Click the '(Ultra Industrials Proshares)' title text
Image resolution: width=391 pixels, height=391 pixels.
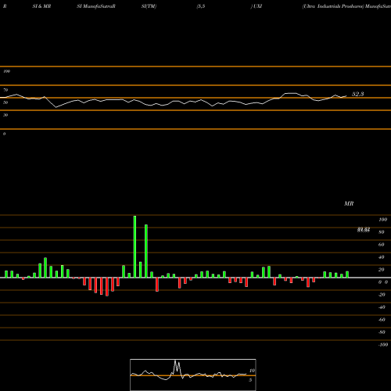[x=333, y=6]
